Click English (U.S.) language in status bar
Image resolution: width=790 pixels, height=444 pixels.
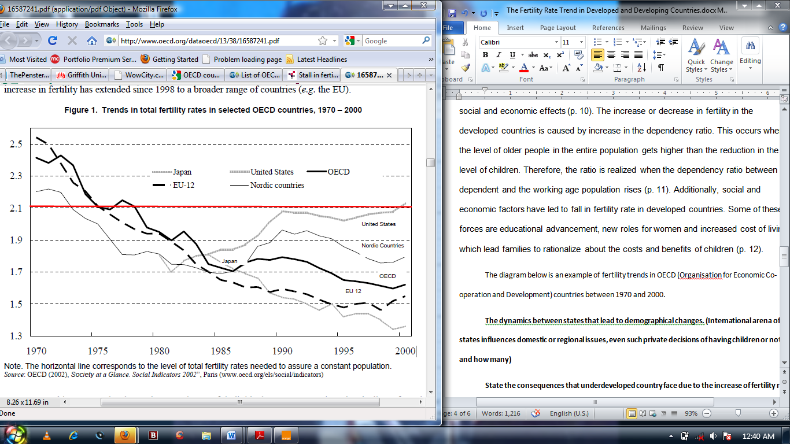click(569, 413)
